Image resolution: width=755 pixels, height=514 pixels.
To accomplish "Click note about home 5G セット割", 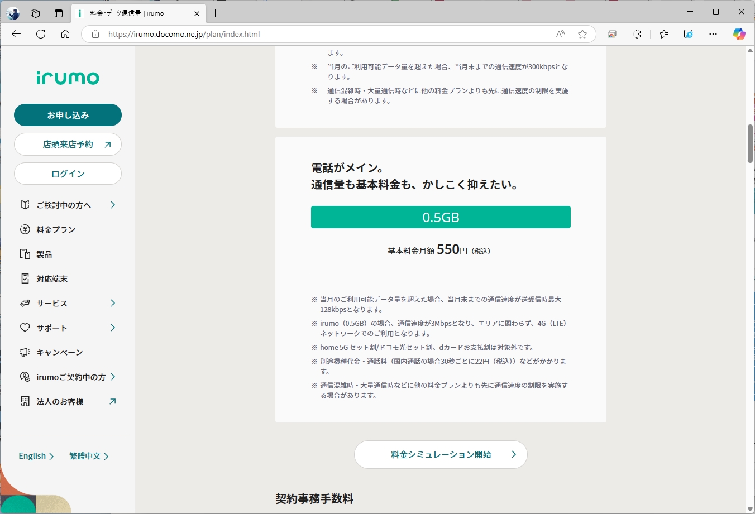I will (427, 347).
